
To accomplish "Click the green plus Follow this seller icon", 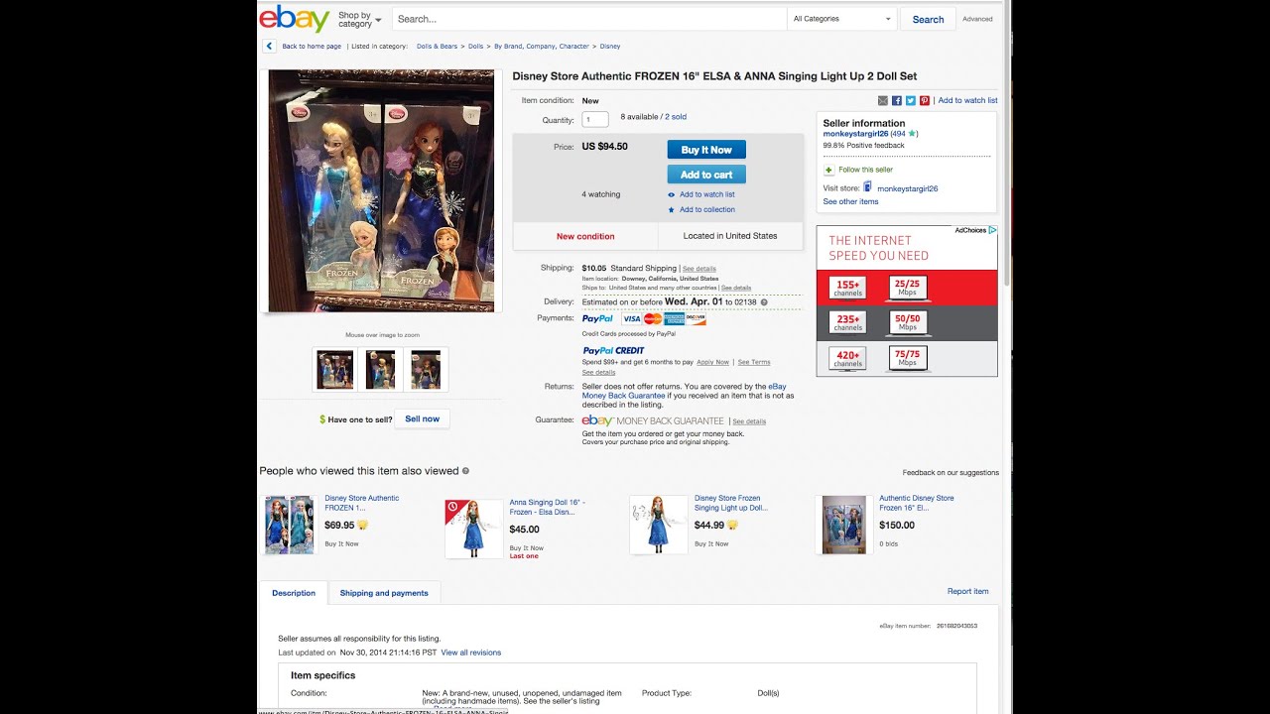I will [x=828, y=170].
